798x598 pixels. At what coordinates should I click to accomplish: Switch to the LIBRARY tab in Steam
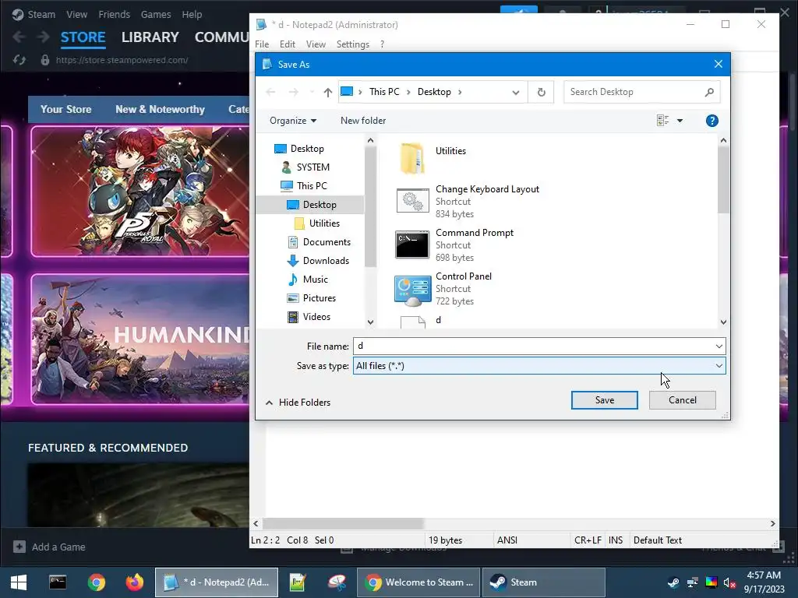coord(150,37)
